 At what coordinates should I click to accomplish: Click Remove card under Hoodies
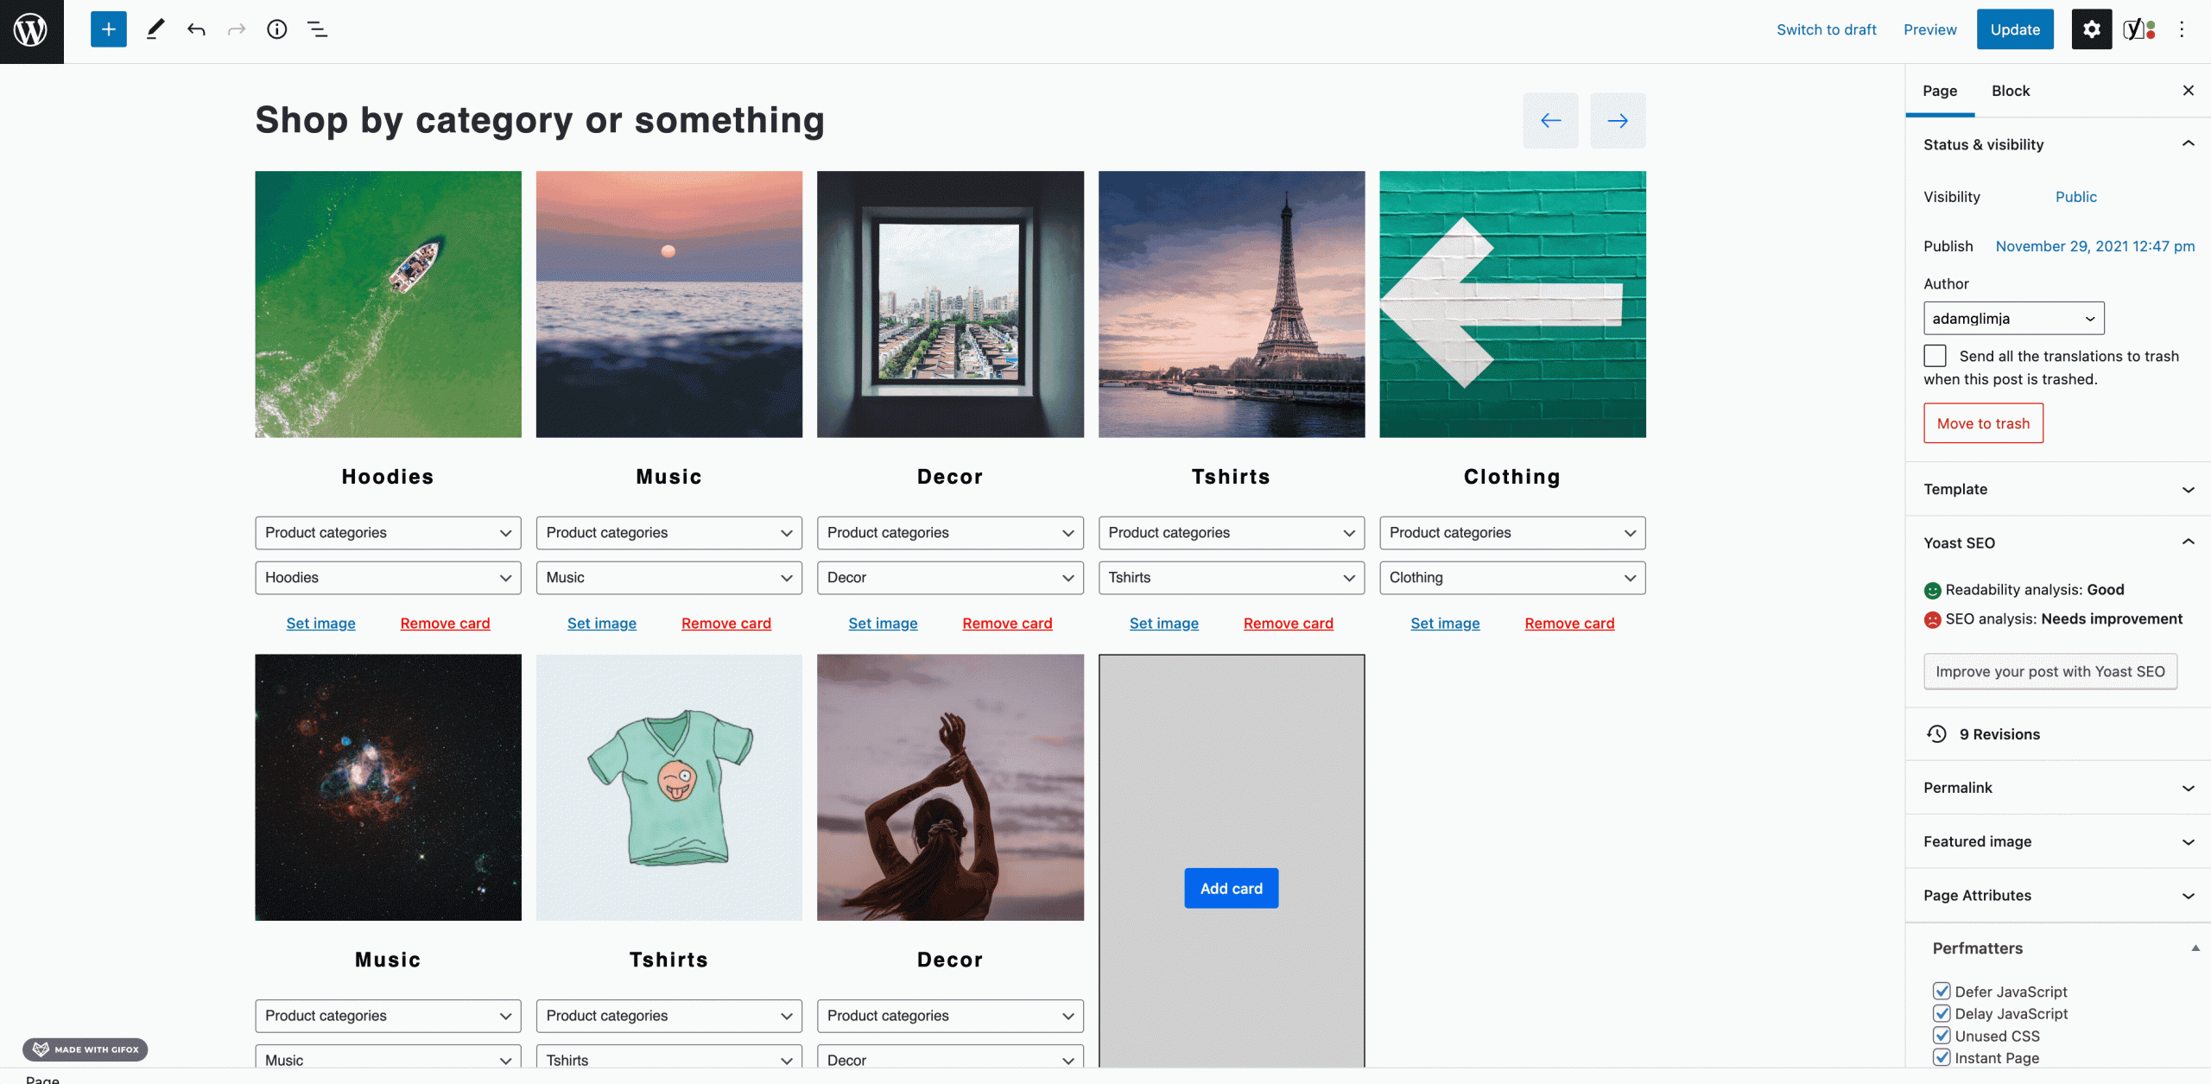[446, 624]
